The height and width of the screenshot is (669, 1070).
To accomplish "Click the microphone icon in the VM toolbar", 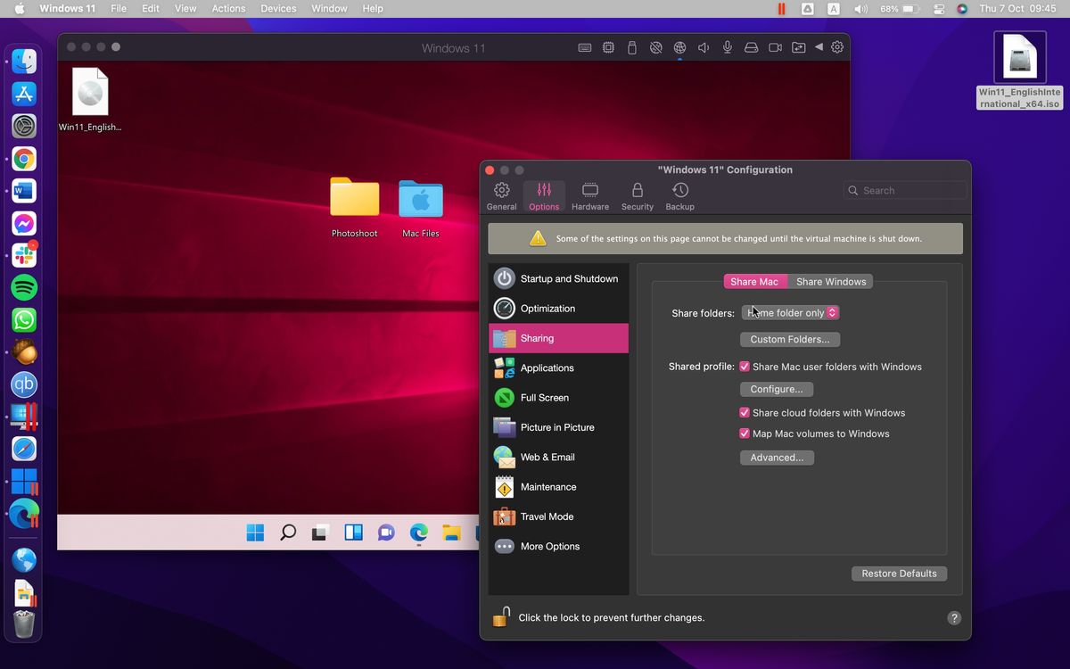I will pos(727,47).
